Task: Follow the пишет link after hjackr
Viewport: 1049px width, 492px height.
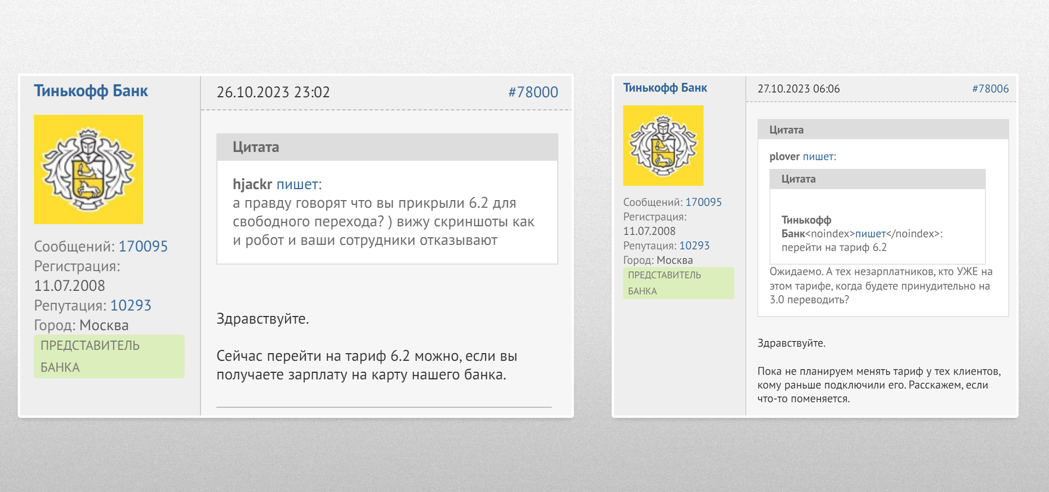Action: point(297,184)
